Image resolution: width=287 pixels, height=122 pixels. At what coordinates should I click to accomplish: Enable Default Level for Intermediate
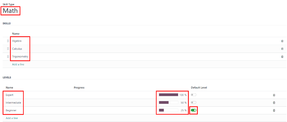(x=193, y=102)
